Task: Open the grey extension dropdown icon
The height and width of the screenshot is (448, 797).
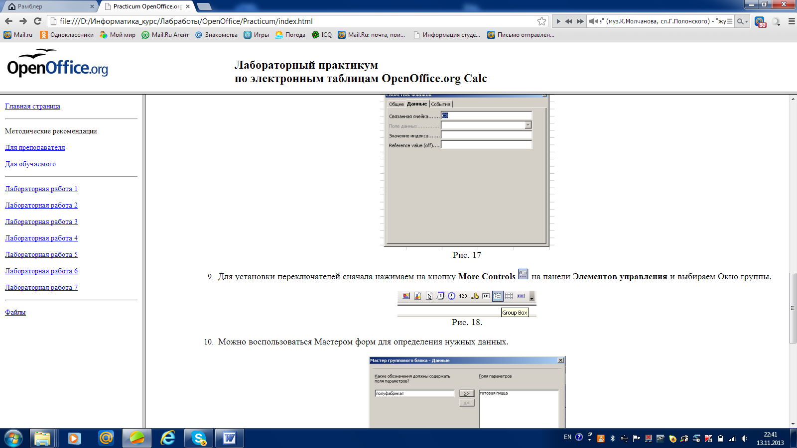Action: click(776, 21)
